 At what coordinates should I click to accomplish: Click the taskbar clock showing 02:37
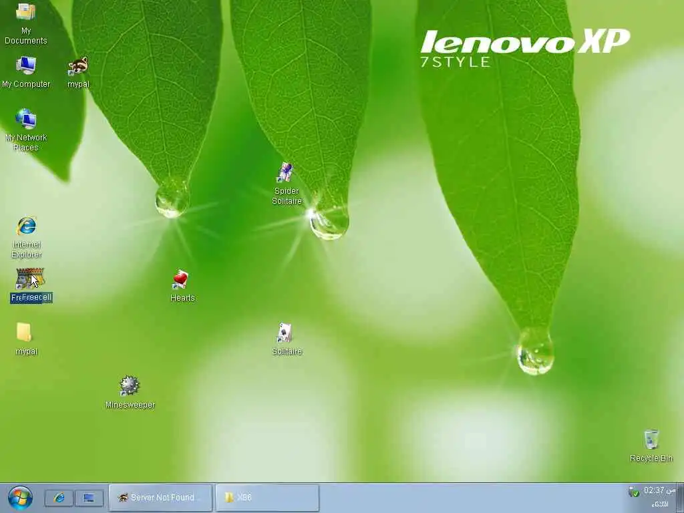click(x=659, y=490)
